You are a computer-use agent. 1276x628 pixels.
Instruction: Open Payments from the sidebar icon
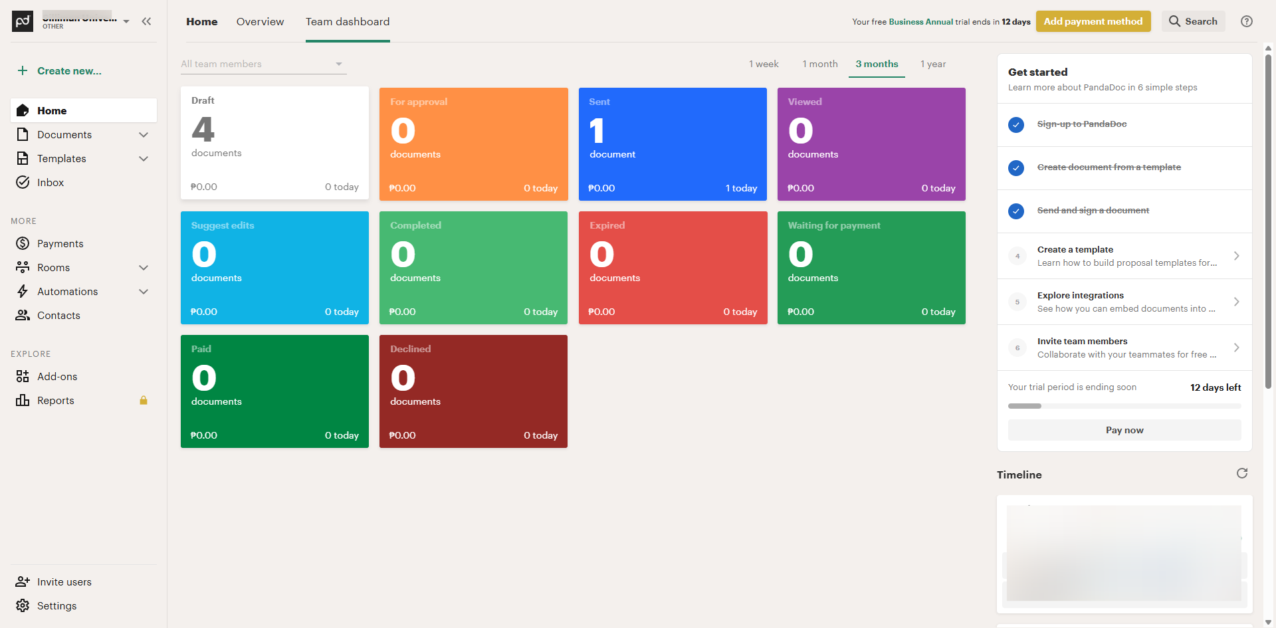pos(23,244)
